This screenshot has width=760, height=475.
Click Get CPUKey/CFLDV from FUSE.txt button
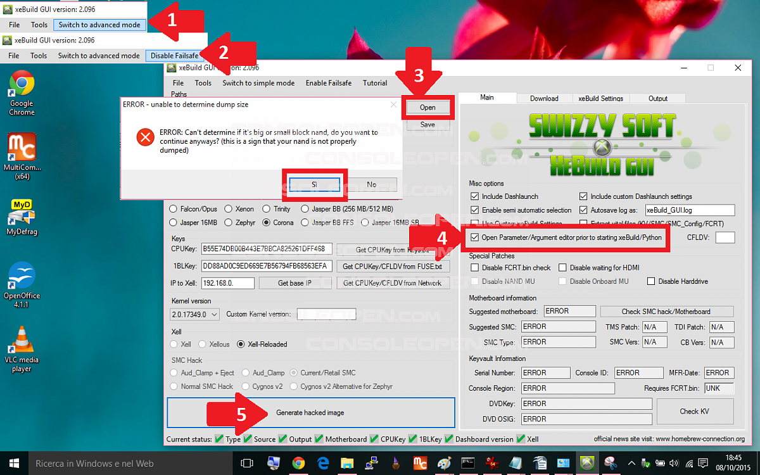[393, 266]
